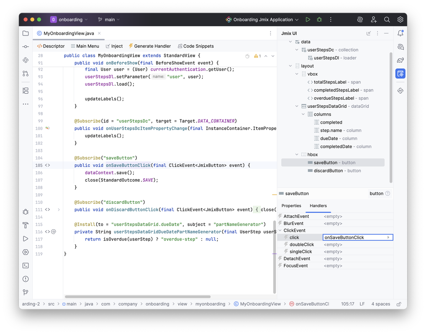The width and height of the screenshot is (426, 334).
Task: Open the Project tool window folder icon
Action: (26, 33)
